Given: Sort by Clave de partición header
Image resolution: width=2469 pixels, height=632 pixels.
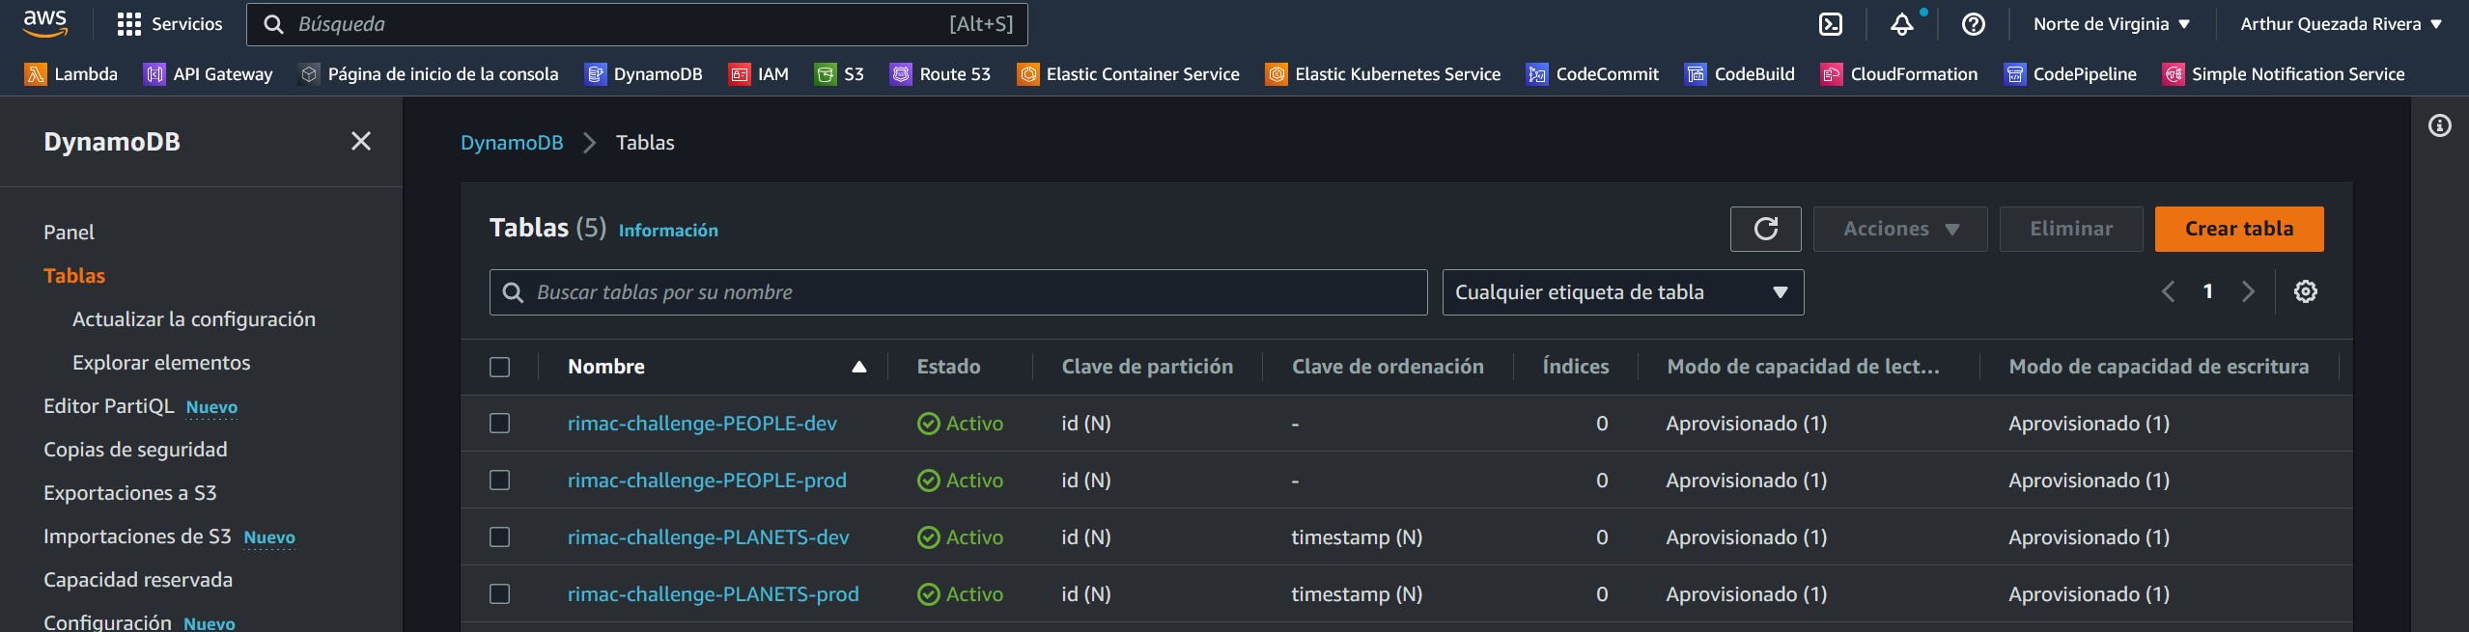Looking at the screenshot, I should (x=1147, y=367).
